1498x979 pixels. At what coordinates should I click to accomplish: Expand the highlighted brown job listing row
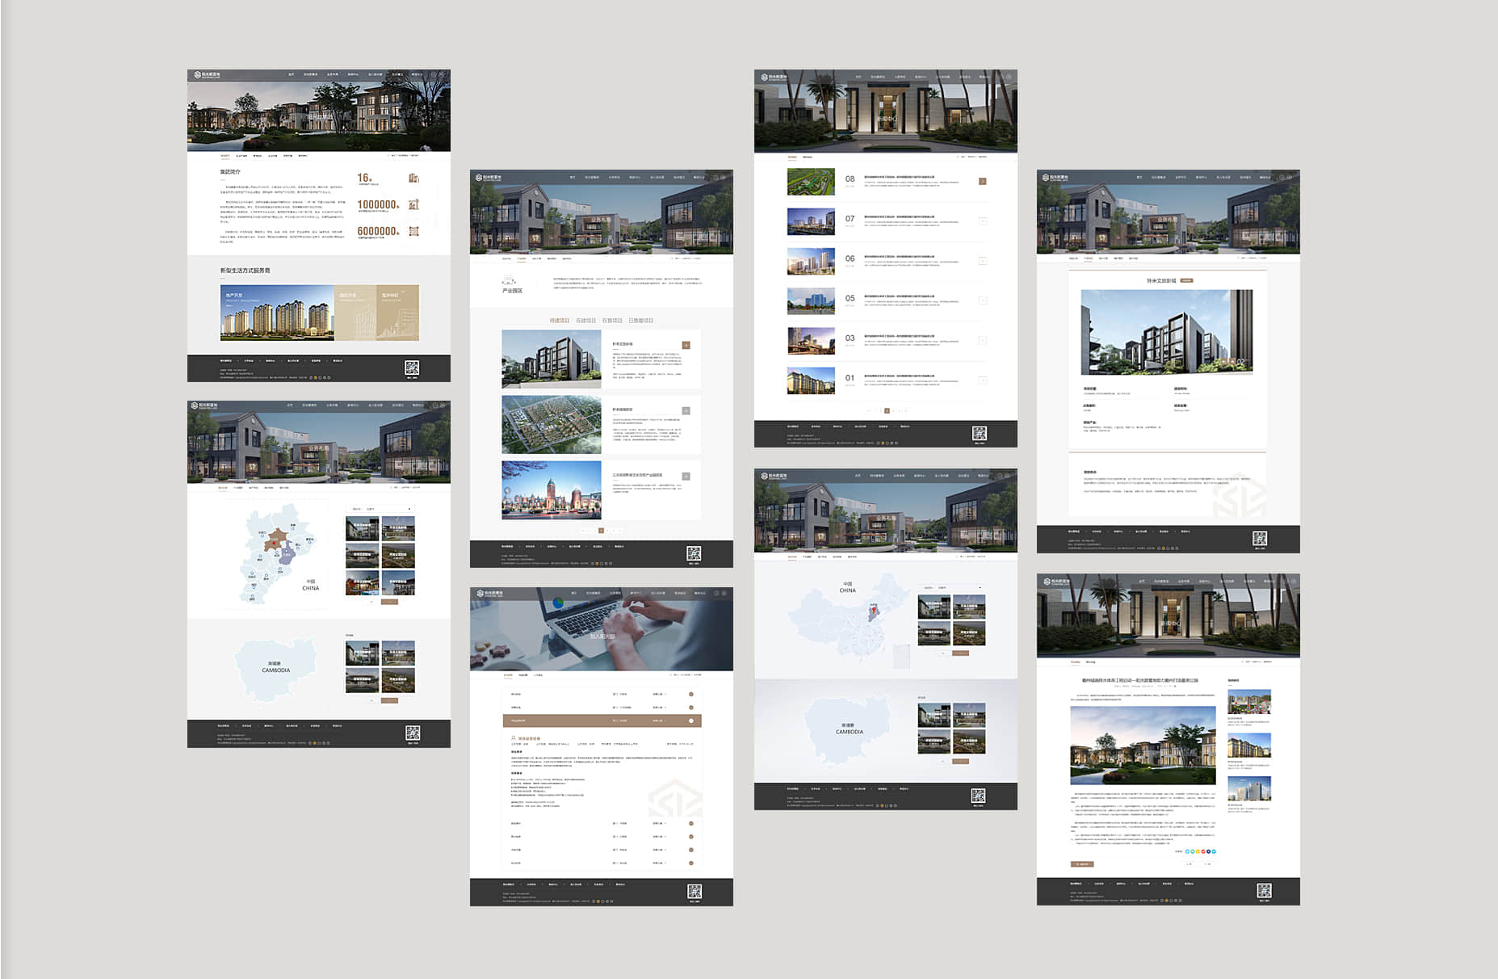tap(690, 721)
